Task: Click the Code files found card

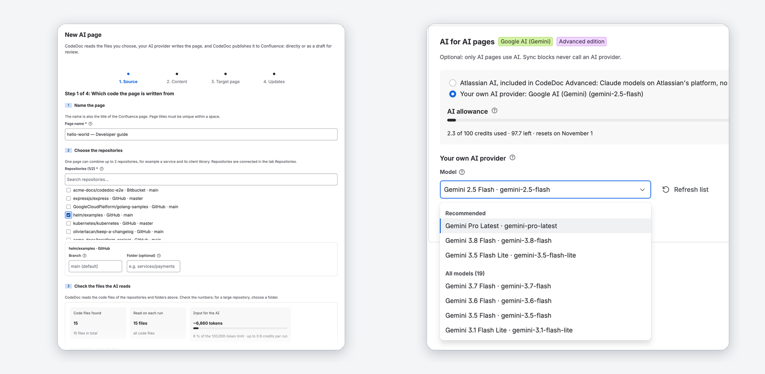Action: 98,323
